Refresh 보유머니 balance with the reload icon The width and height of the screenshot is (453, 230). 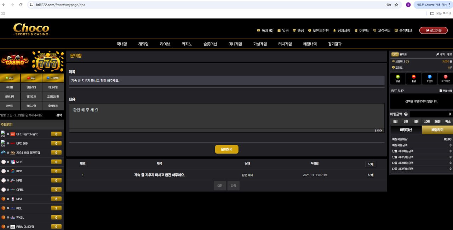pos(407,62)
